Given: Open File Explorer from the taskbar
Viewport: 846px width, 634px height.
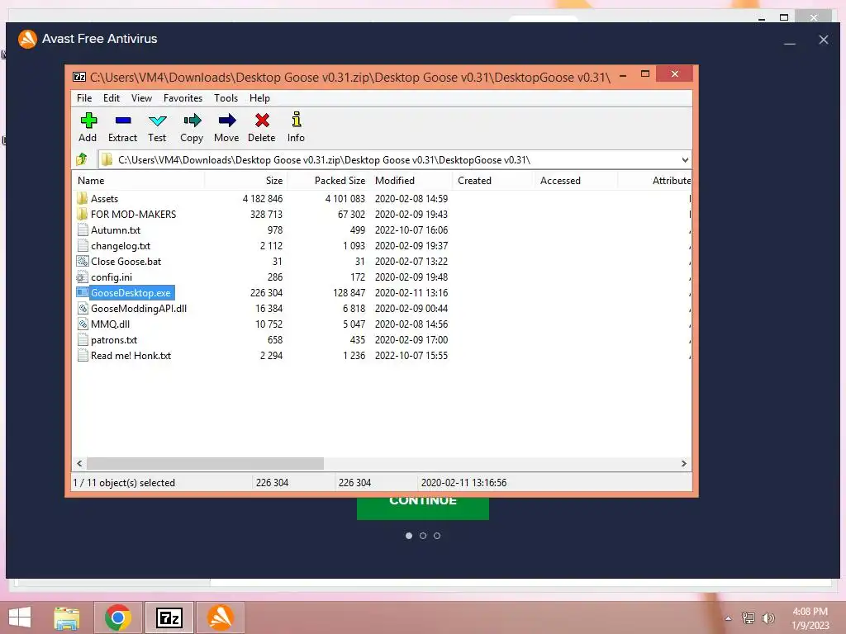Looking at the screenshot, I should (x=67, y=617).
